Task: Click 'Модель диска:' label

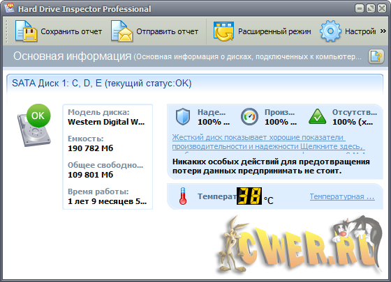Action: (x=98, y=112)
